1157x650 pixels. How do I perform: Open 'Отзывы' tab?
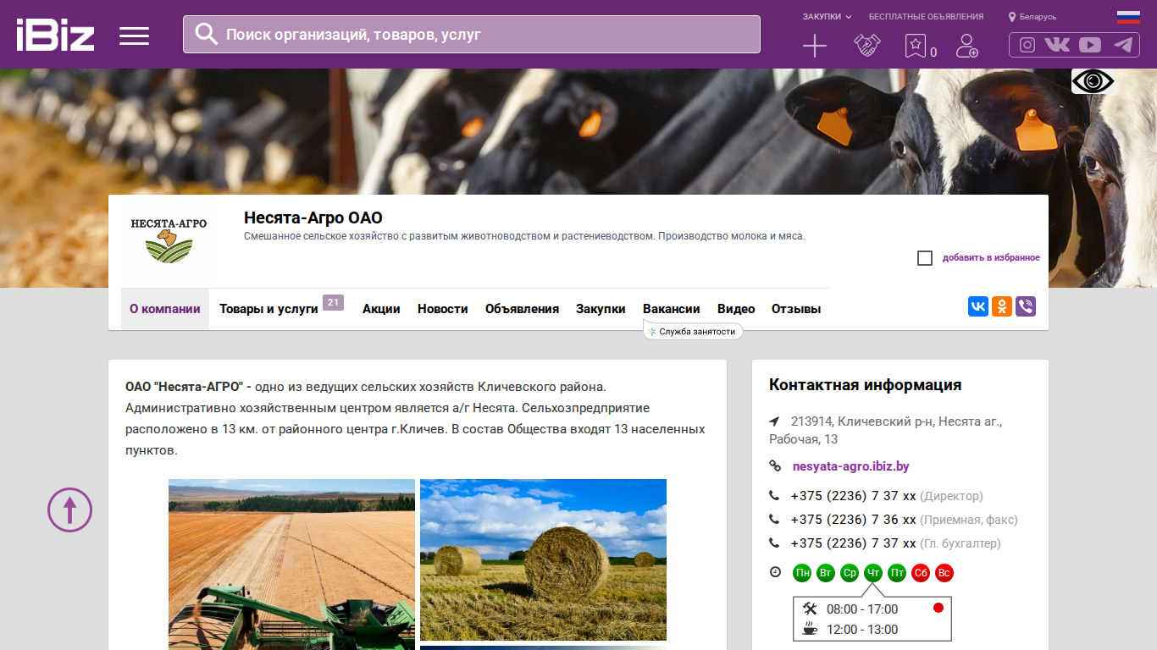[x=796, y=309]
